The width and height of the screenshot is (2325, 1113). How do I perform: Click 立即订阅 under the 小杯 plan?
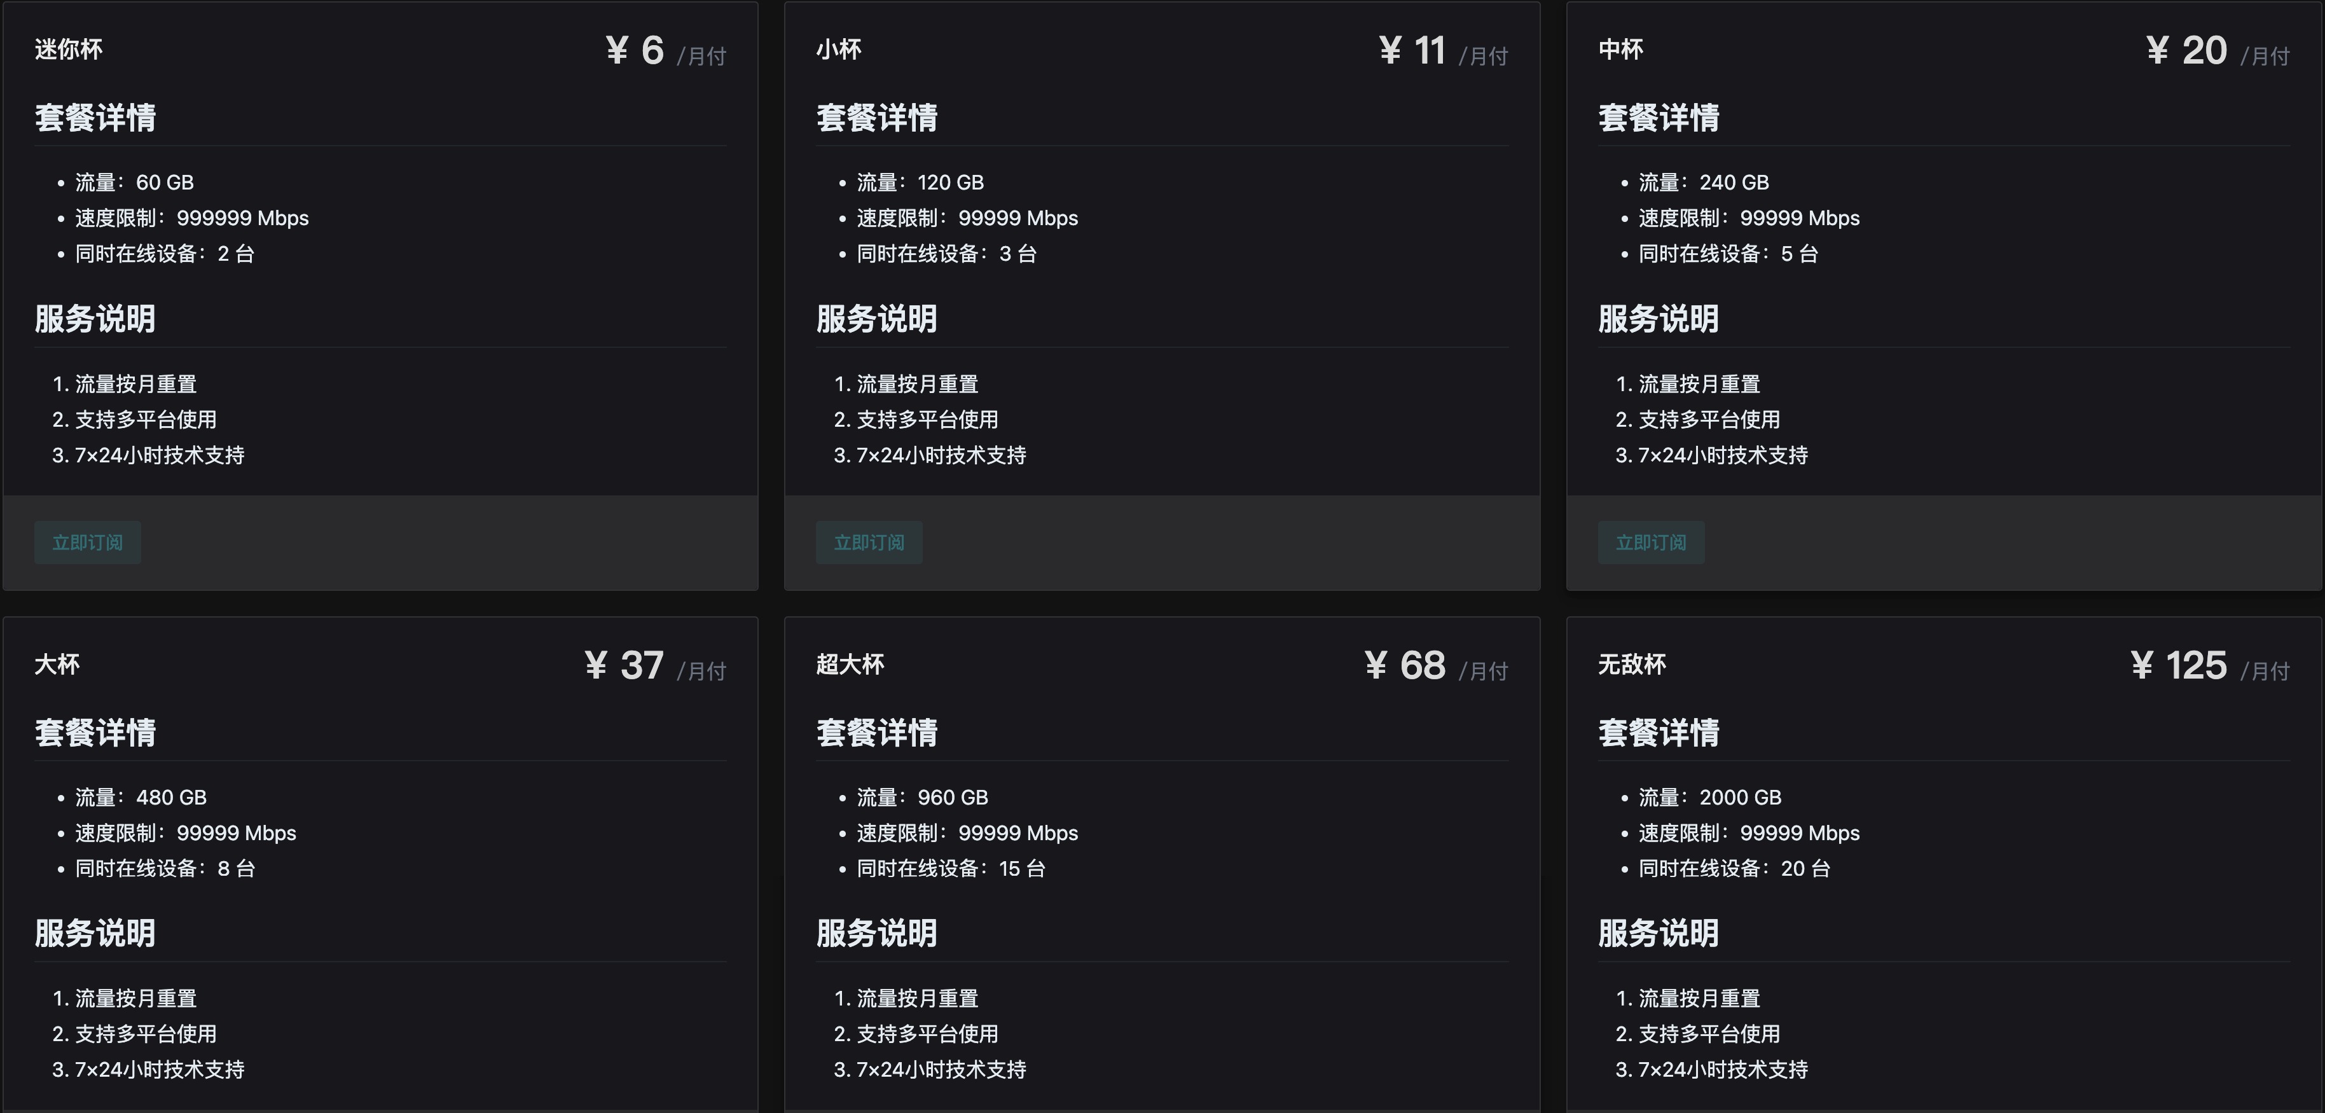point(869,543)
